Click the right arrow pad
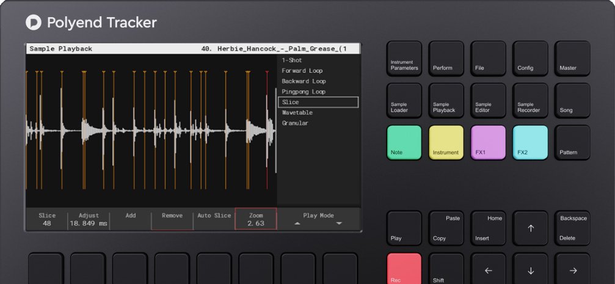The height and width of the screenshot is (284, 615). coord(572,269)
